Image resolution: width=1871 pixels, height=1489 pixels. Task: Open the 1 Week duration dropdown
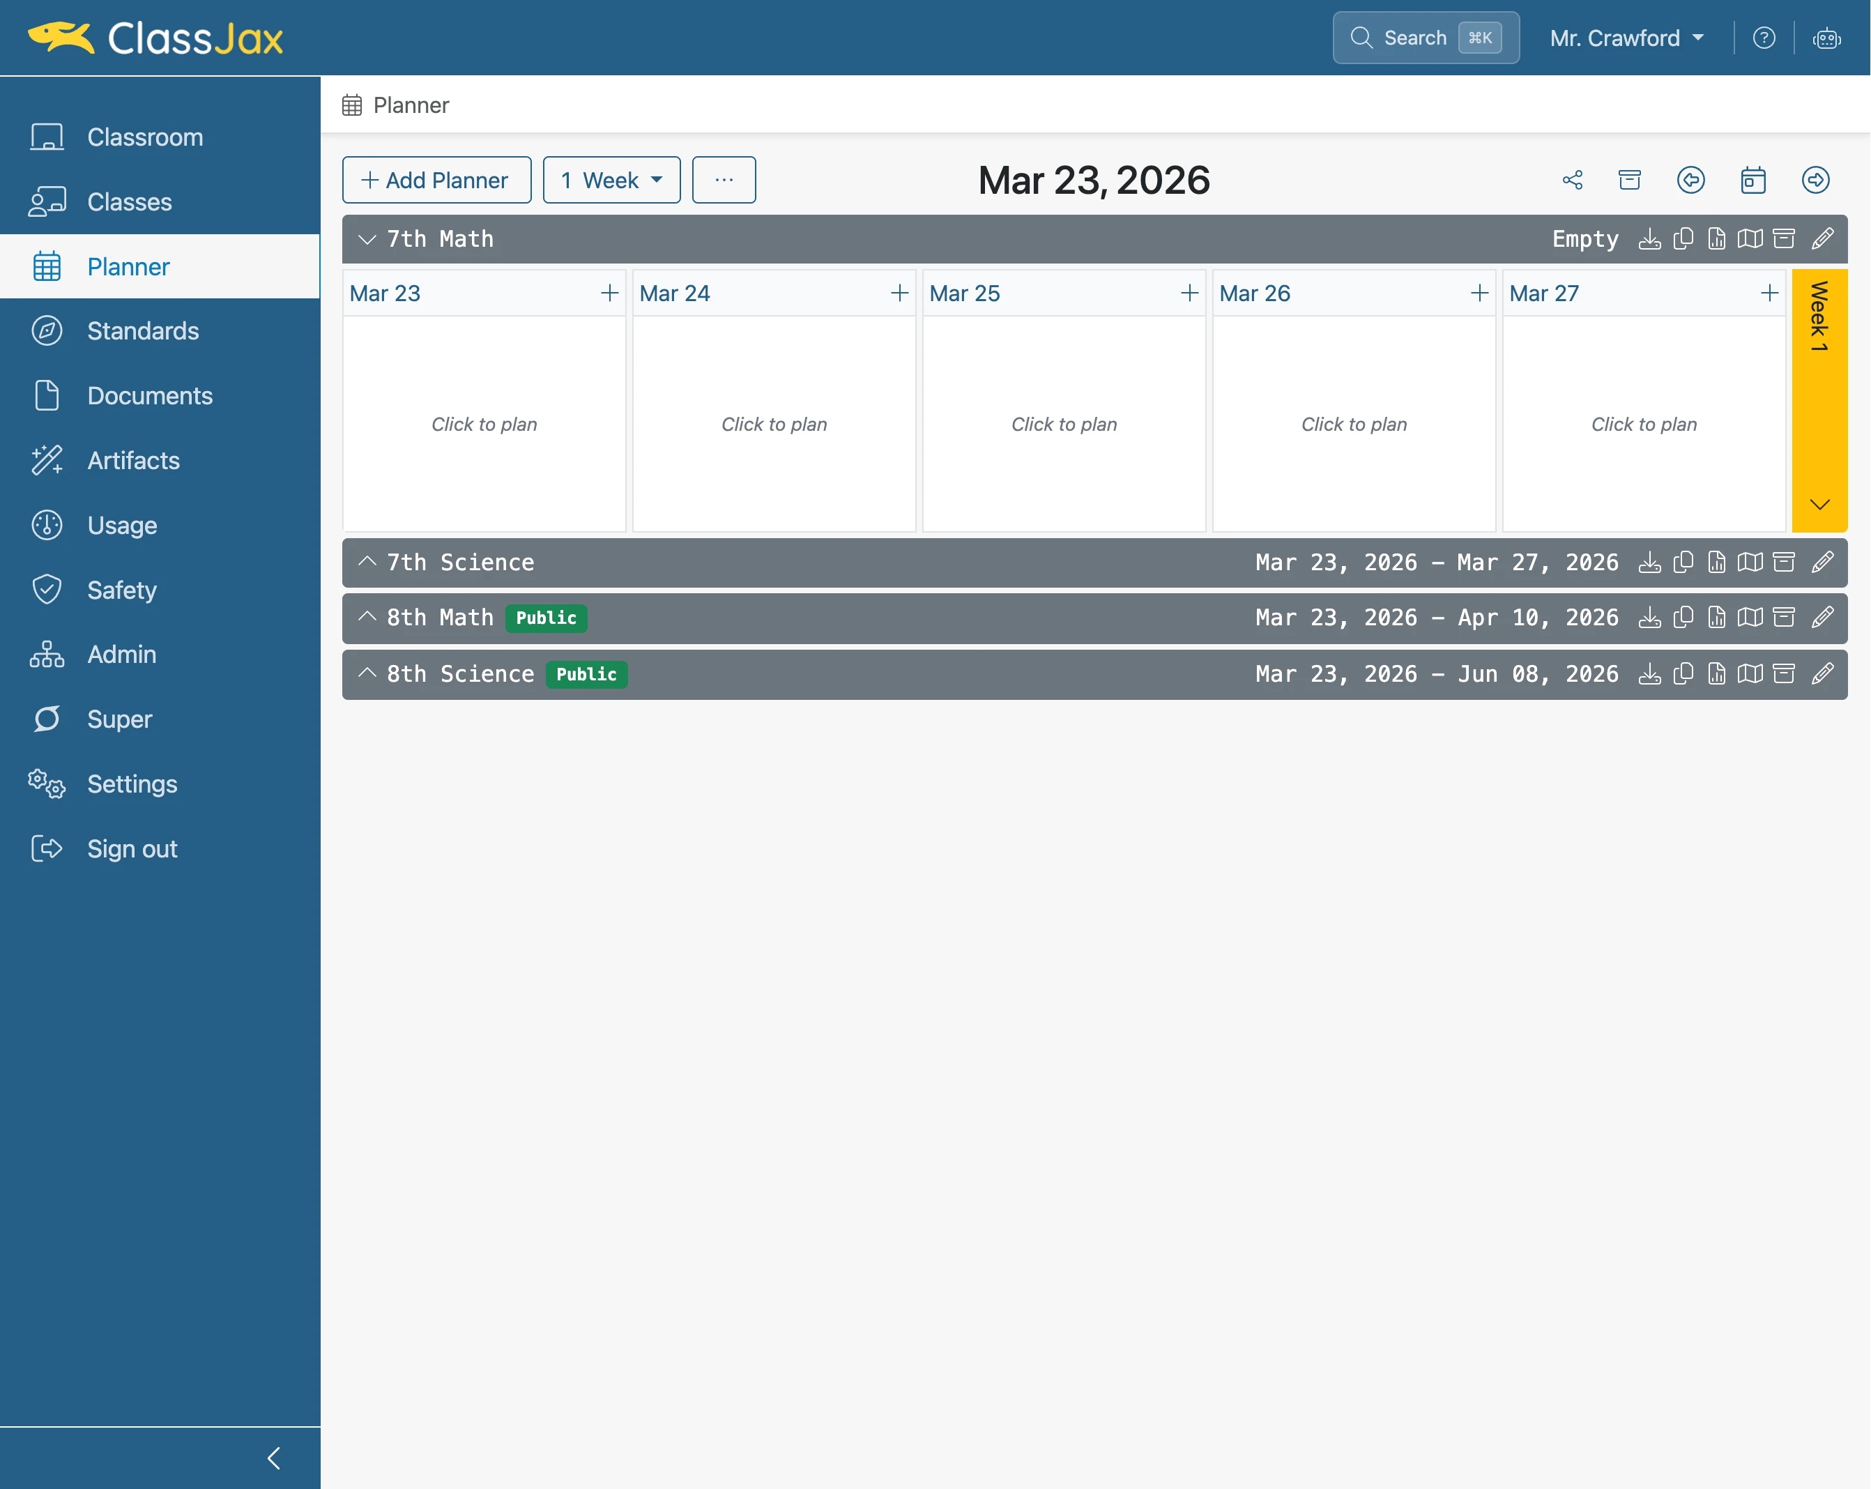pos(611,180)
